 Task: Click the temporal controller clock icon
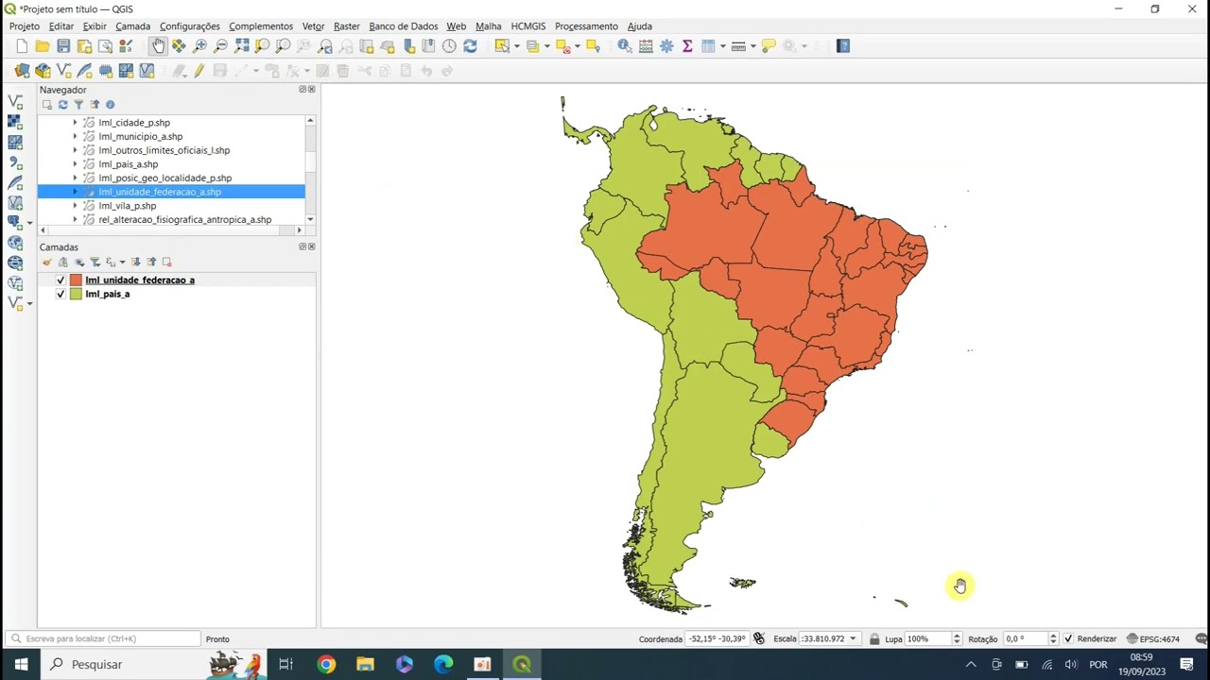tap(449, 46)
